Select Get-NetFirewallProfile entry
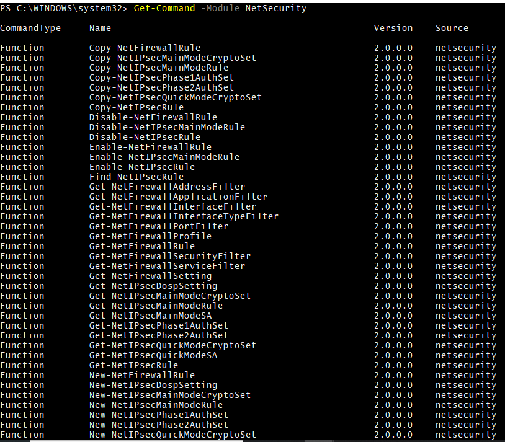Image resolution: width=505 pixels, height=442 pixels. 150,236
